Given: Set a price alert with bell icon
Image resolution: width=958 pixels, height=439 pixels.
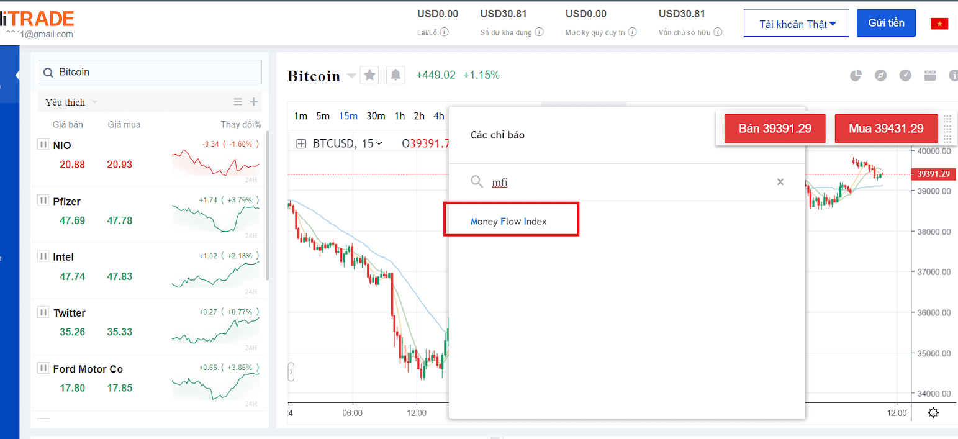Looking at the screenshot, I should (x=395, y=75).
